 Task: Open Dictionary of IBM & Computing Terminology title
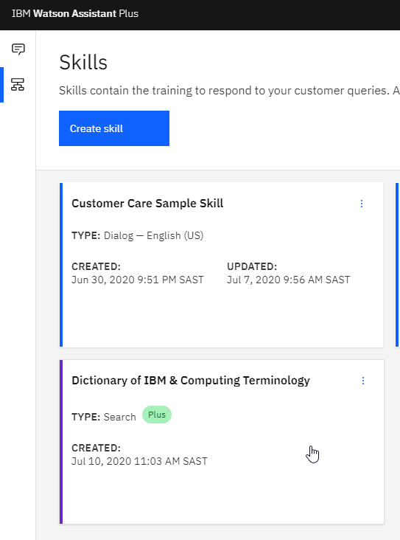tap(191, 381)
